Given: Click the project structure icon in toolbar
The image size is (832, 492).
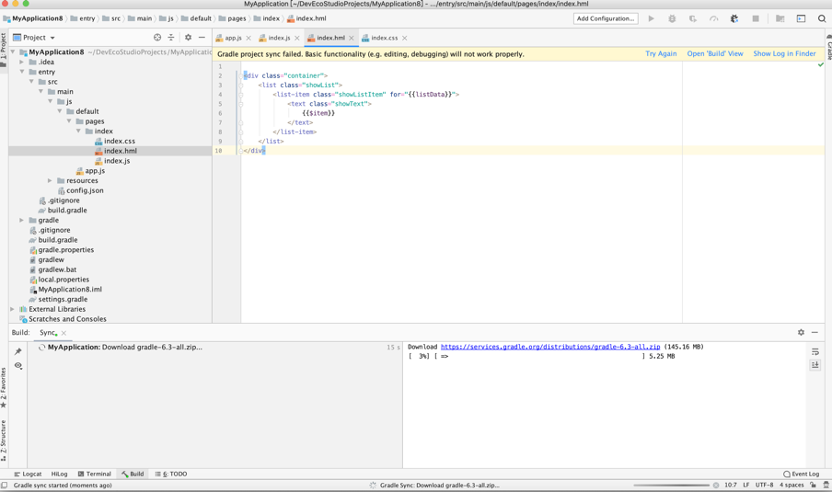Looking at the screenshot, I should pos(780,18).
